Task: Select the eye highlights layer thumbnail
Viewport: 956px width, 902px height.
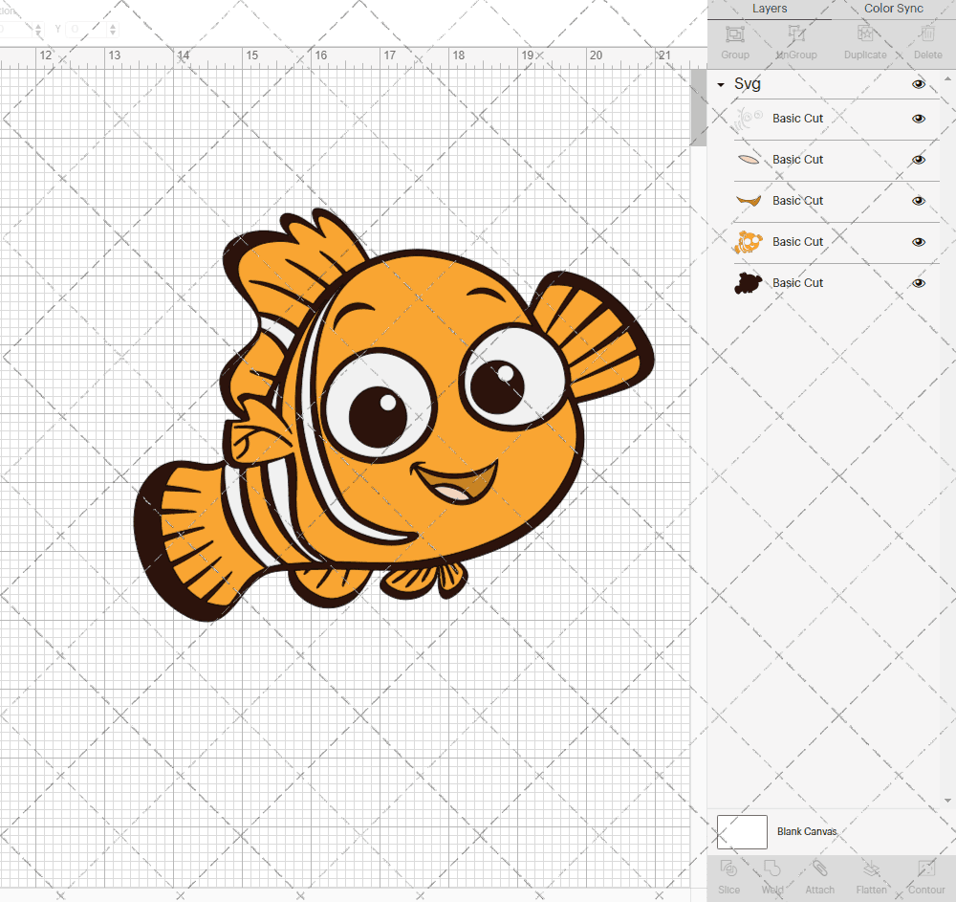Action: [749, 119]
